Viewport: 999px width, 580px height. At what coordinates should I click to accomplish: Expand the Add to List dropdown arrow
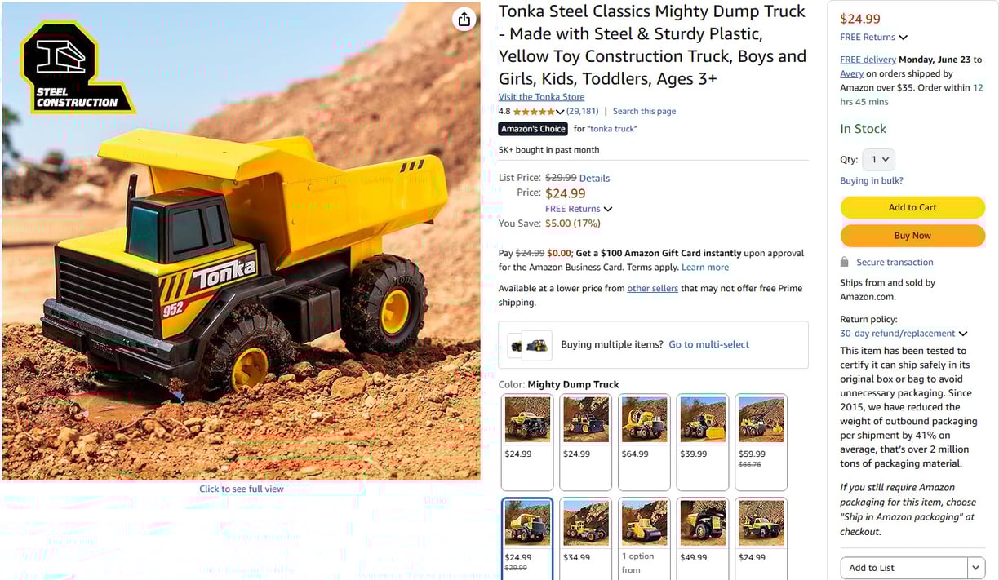click(976, 568)
